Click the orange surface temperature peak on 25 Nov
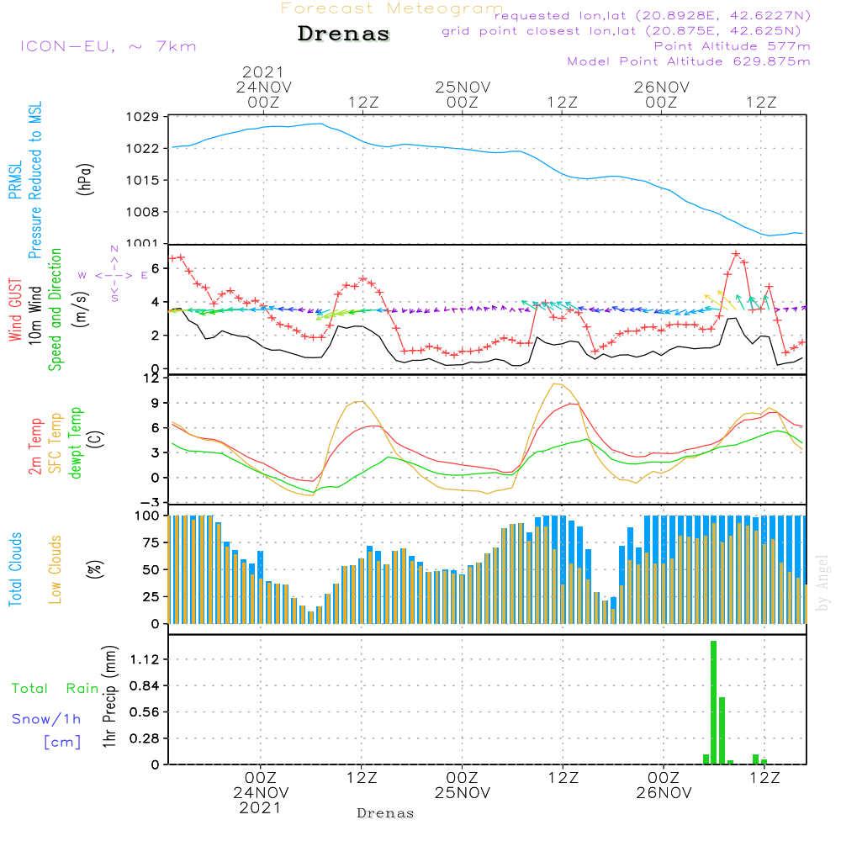 pyautogui.click(x=555, y=384)
